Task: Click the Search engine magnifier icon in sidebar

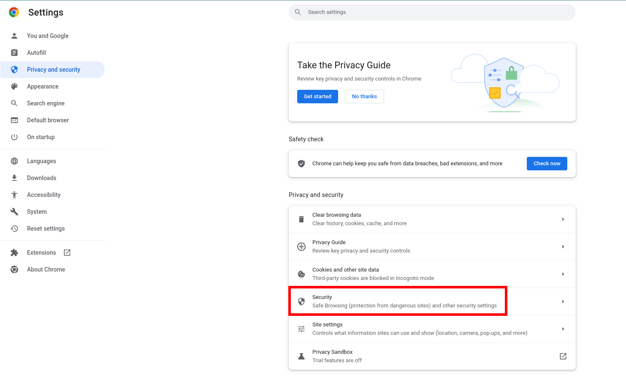Action: coord(14,103)
